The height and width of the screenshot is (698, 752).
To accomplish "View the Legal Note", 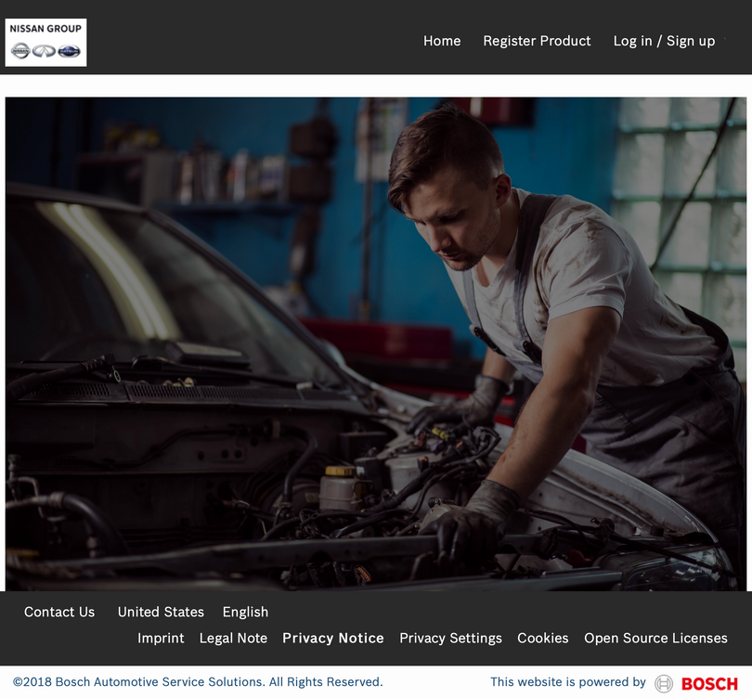I will 233,639.
